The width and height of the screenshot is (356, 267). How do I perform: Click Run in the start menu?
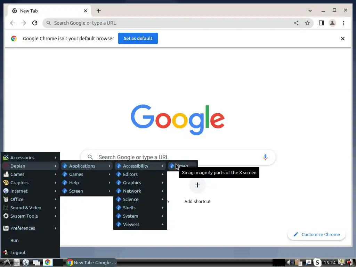pos(30,240)
